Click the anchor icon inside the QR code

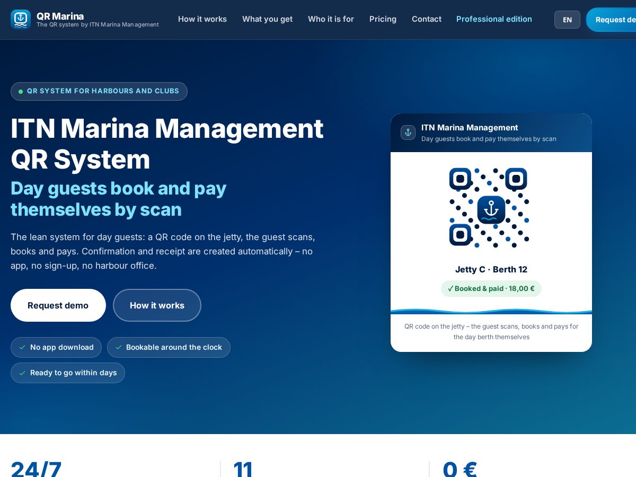491,210
